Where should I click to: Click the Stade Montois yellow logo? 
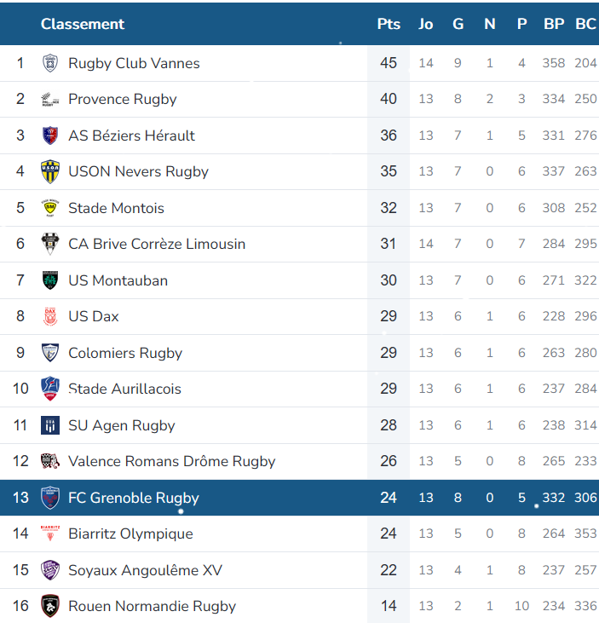coord(50,208)
